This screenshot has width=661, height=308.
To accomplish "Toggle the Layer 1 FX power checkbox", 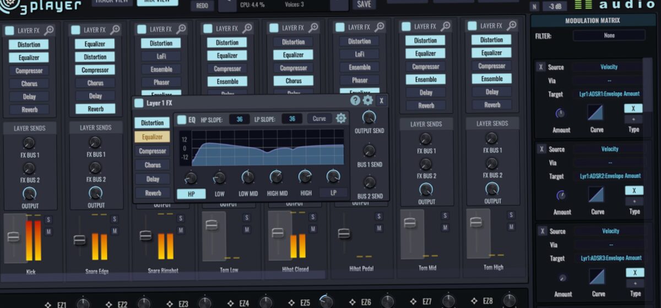I will 139,103.
